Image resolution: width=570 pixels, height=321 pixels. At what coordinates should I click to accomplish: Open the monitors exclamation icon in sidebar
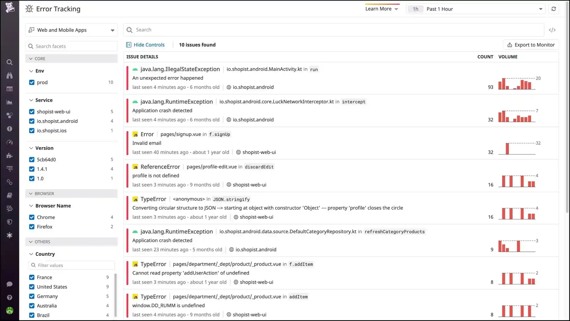click(9, 129)
